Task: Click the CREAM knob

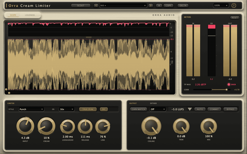Action: click(x=47, y=126)
